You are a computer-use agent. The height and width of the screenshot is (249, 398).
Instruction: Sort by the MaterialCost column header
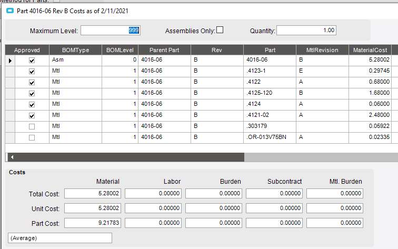point(370,50)
